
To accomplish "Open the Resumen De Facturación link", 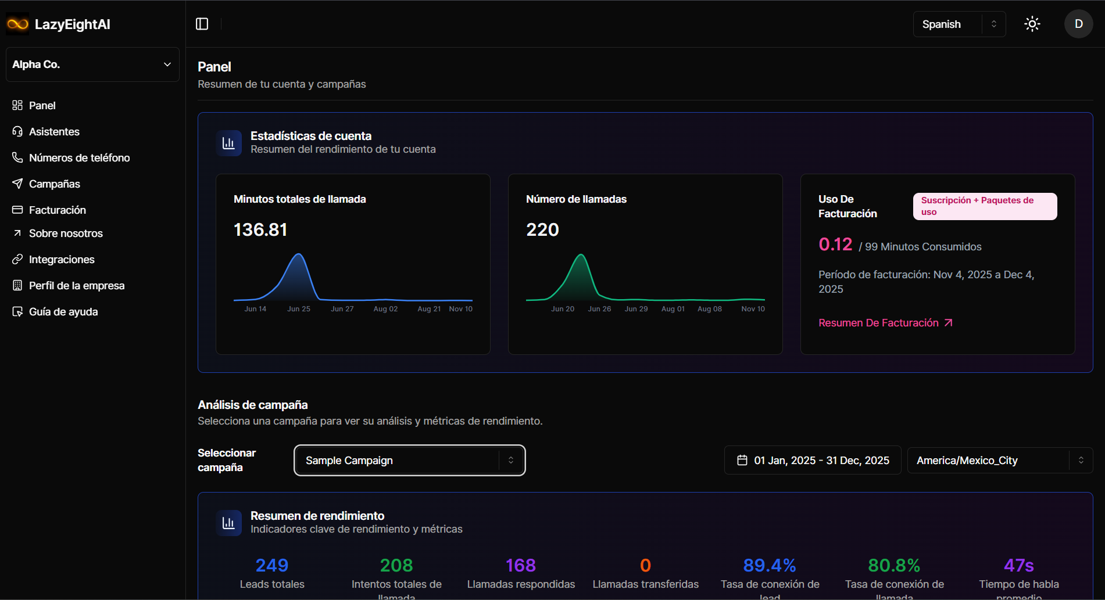I will pos(885,323).
